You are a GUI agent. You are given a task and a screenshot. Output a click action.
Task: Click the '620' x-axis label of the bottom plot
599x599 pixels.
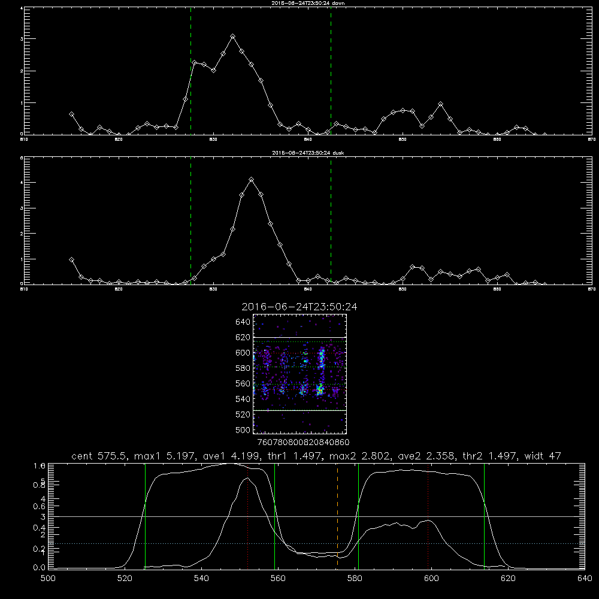[509, 579]
